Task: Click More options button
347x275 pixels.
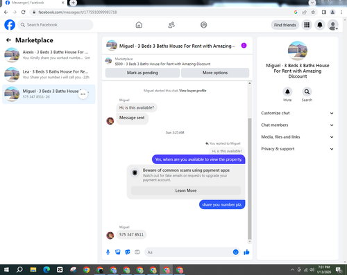Action: point(215,73)
